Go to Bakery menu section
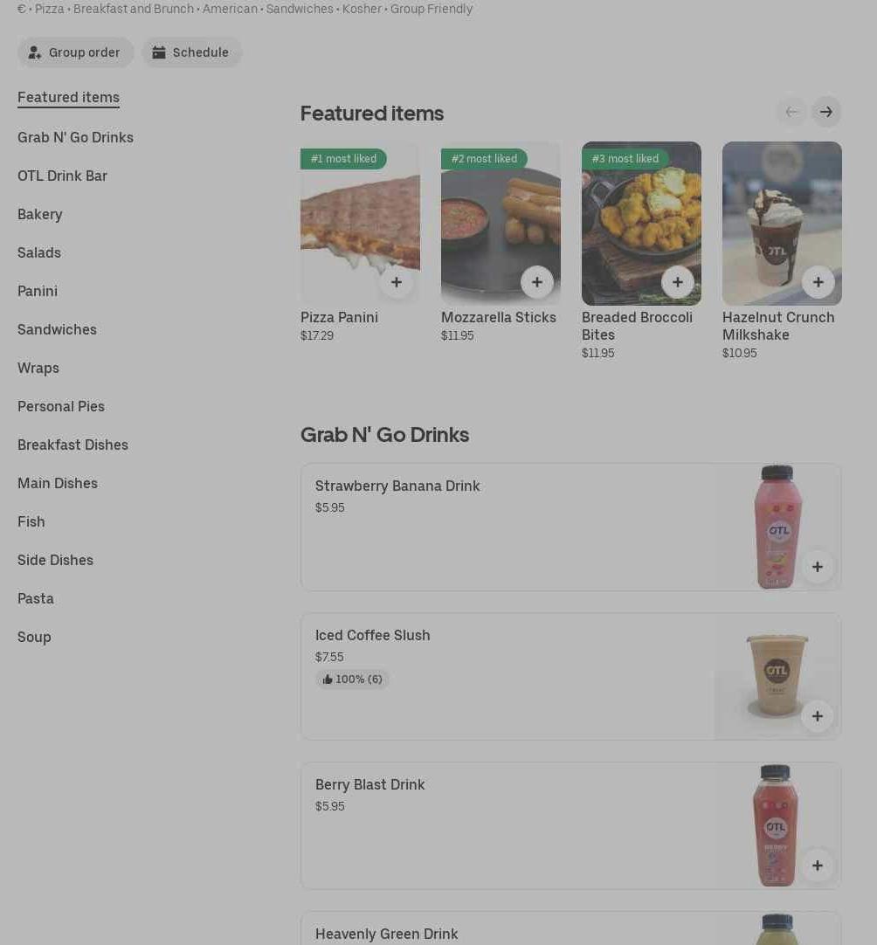Image resolution: width=877 pixels, height=945 pixels. [x=40, y=215]
